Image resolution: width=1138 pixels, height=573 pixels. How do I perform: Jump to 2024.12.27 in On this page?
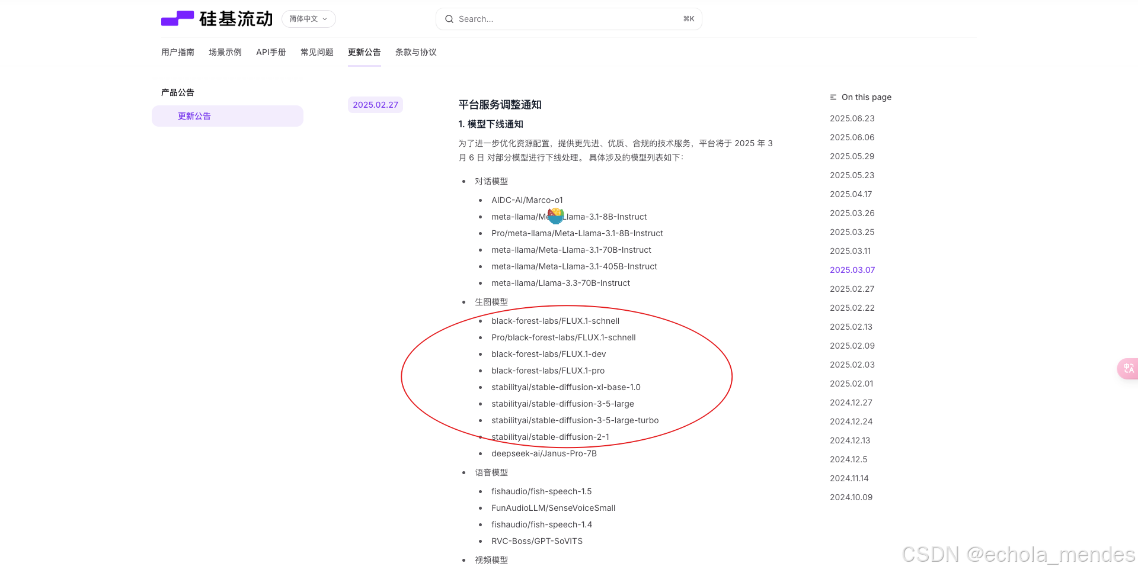coord(851,403)
